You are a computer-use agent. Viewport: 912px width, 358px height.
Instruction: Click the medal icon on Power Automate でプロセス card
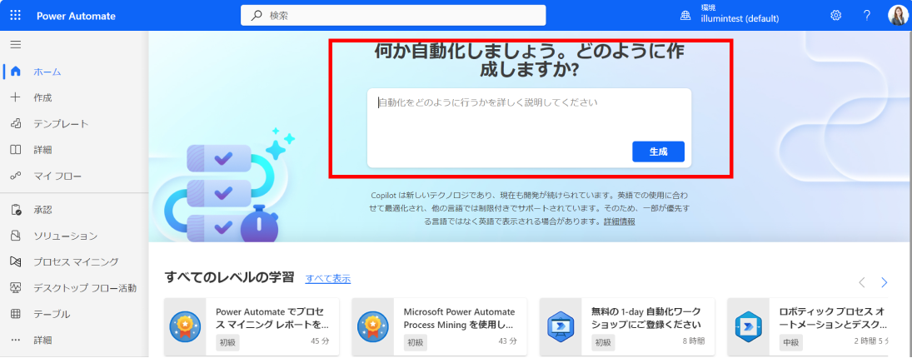185,326
